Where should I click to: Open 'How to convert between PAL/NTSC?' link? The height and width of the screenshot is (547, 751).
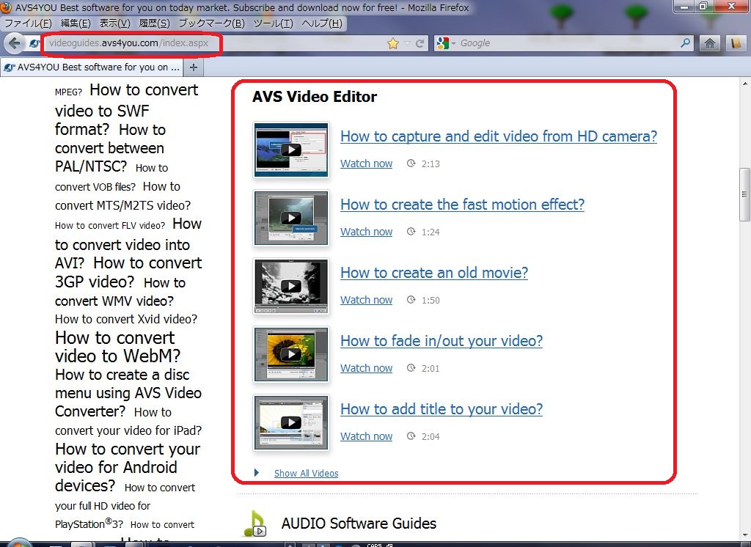tap(110, 148)
